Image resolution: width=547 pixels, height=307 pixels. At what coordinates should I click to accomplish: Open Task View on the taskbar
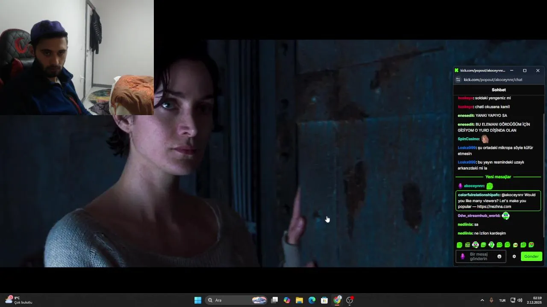(275, 300)
